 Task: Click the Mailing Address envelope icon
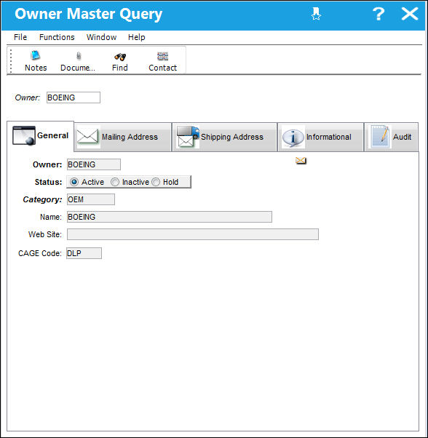pyautogui.click(x=87, y=136)
